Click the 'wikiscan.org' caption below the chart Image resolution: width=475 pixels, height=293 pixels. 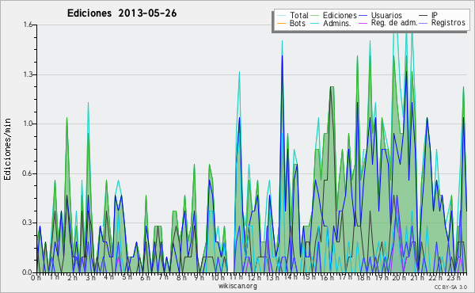pos(237,286)
